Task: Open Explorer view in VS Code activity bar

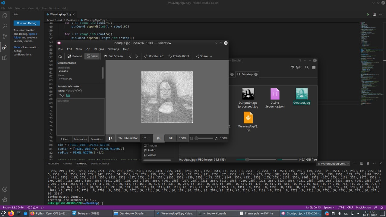Action: click(5, 16)
